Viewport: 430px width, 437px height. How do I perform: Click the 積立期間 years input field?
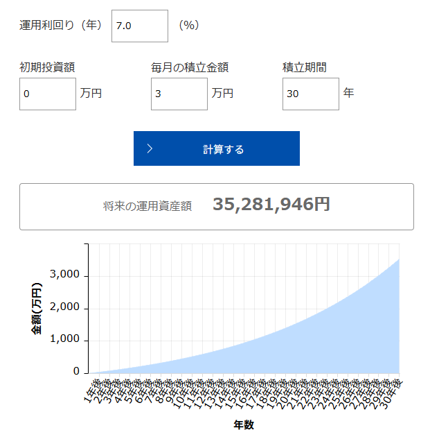[x=310, y=94]
